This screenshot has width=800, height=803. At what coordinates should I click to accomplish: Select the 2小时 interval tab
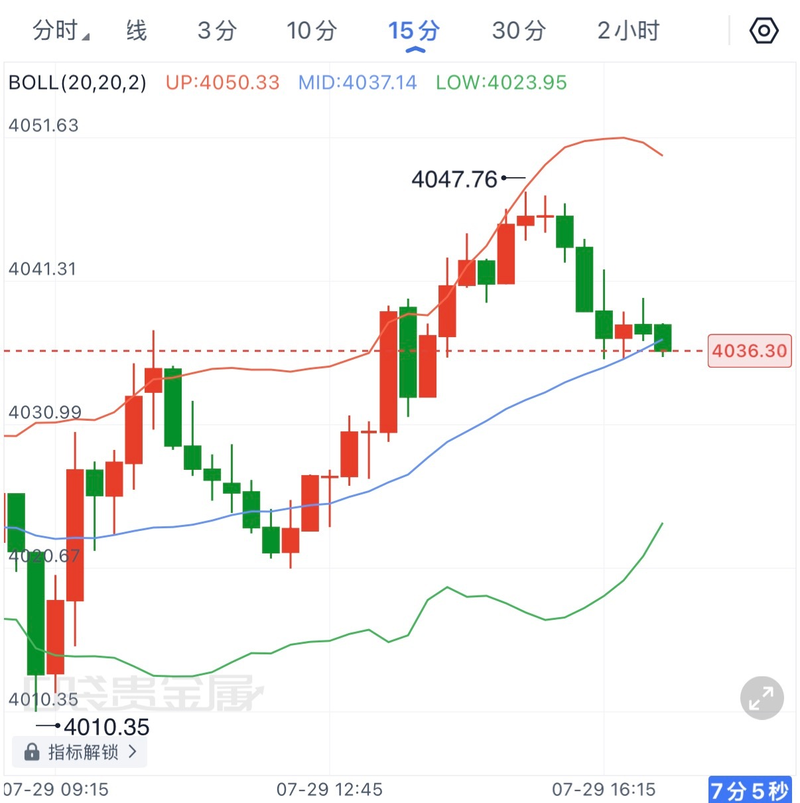click(x=628, y=31)
